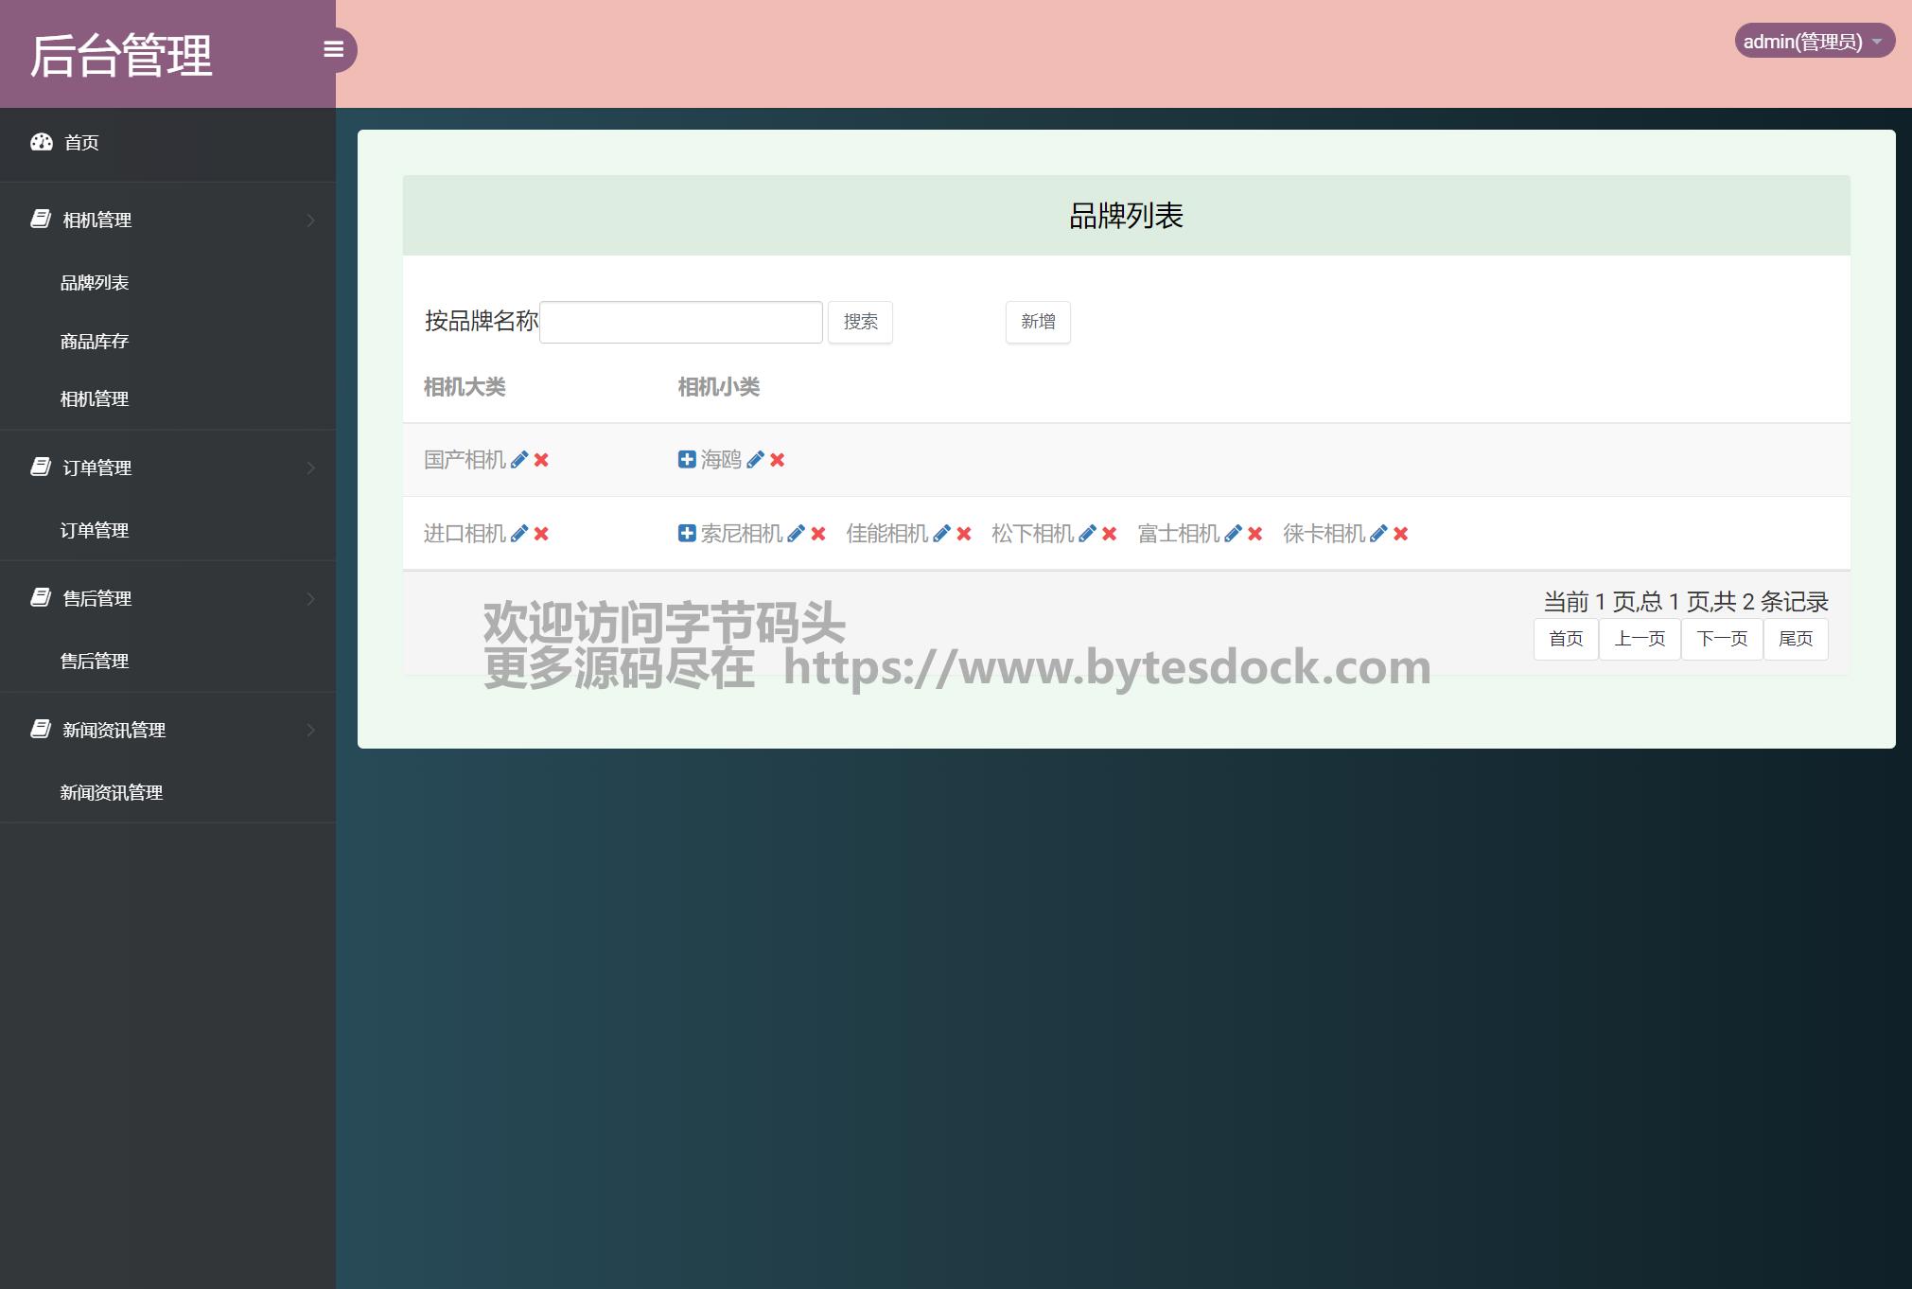Remove 海鸥 brand with red X icon

778,460
